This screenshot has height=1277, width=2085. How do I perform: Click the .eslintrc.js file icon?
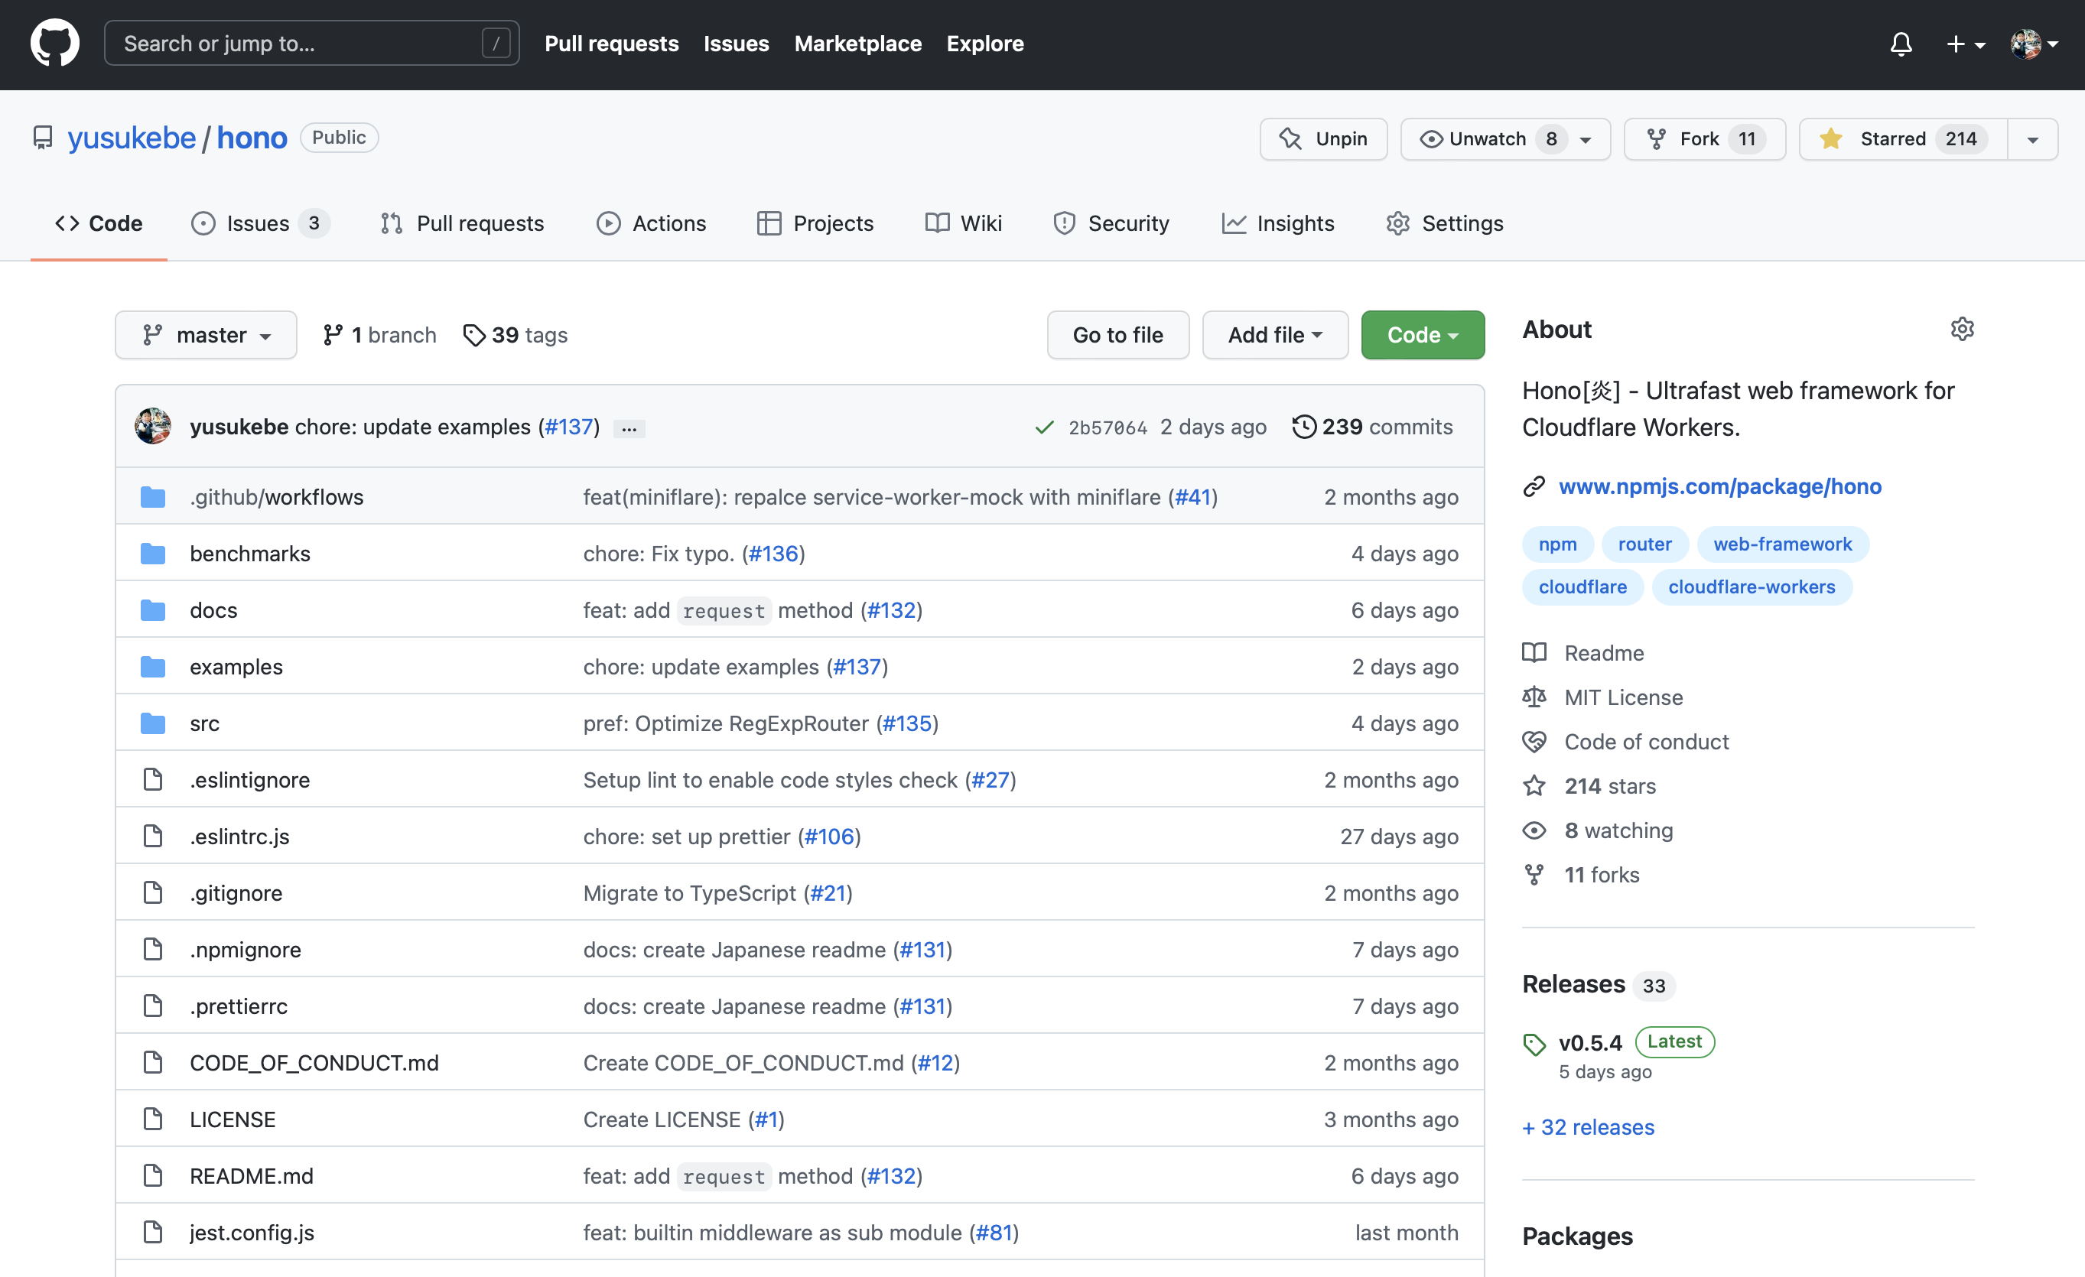[152, 836]
